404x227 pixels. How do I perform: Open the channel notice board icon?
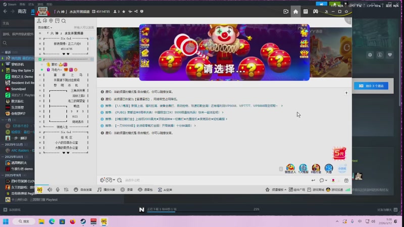(57, 21)
